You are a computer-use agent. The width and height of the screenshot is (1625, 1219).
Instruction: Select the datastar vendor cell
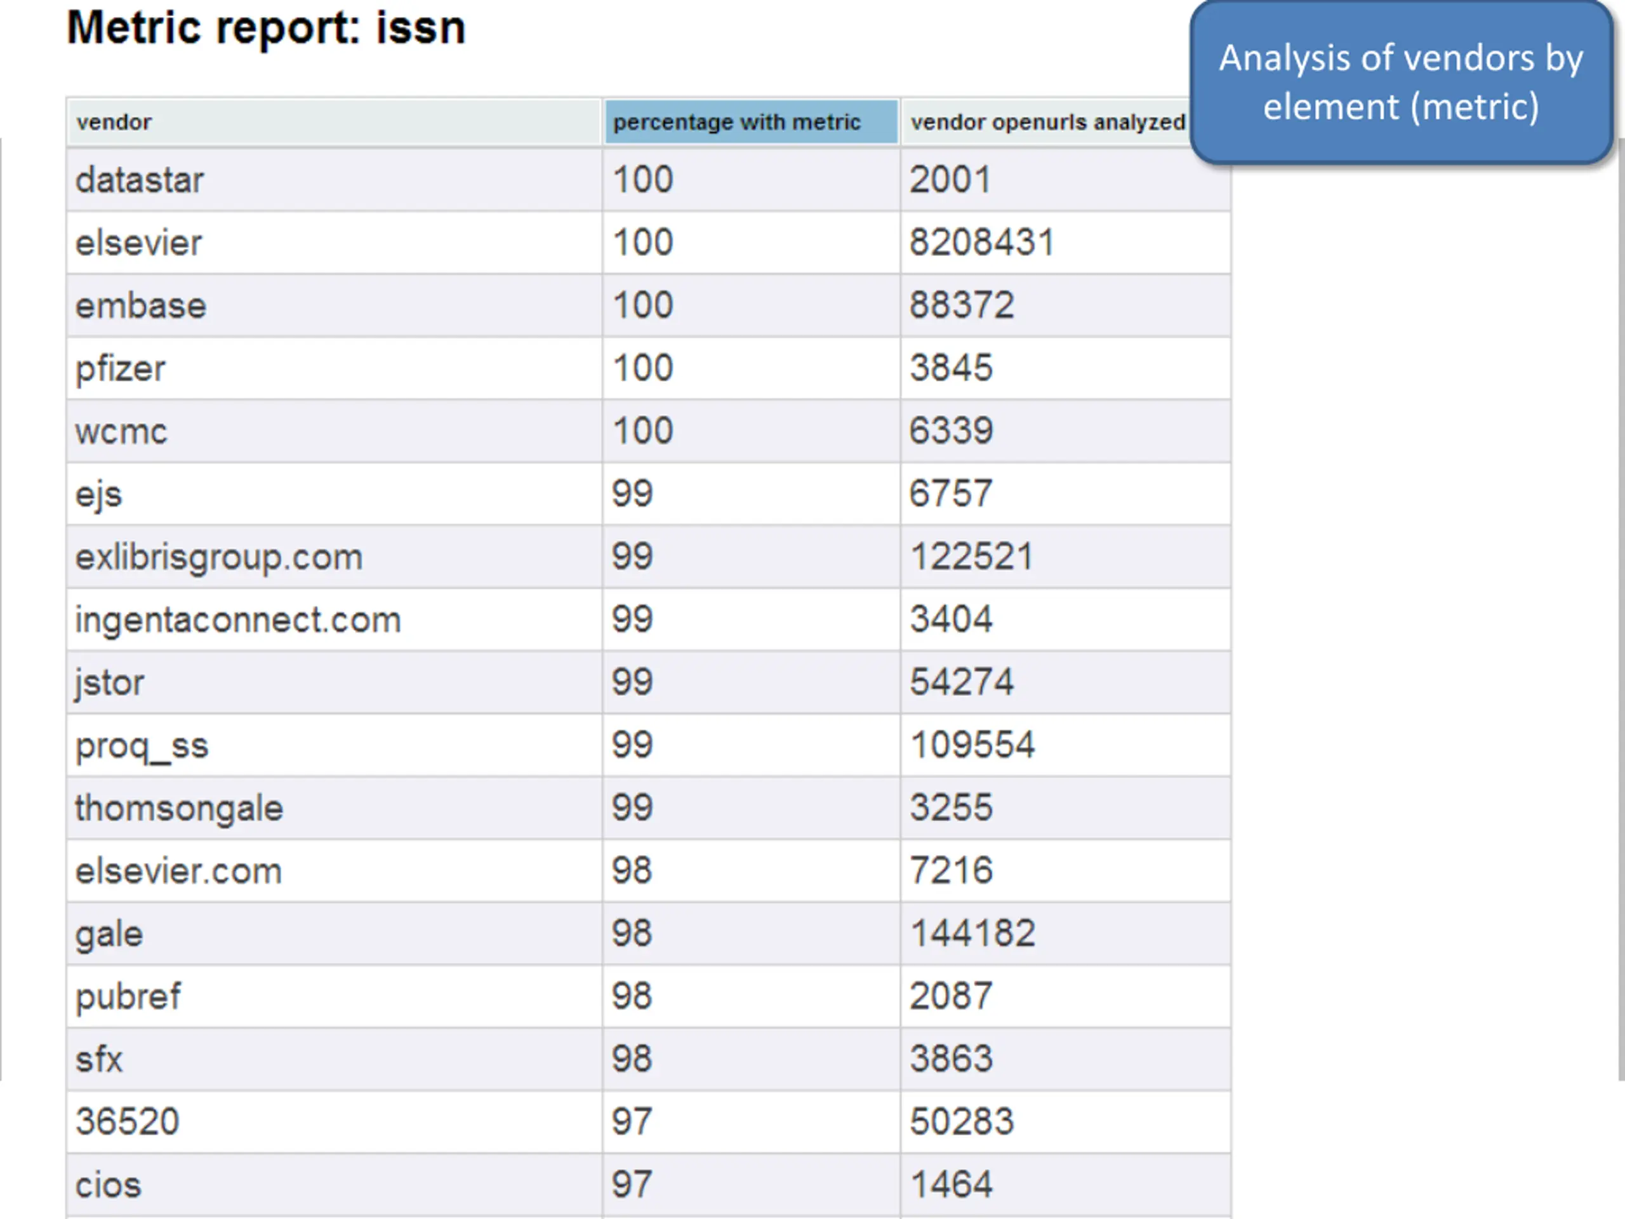pos(335,180)
